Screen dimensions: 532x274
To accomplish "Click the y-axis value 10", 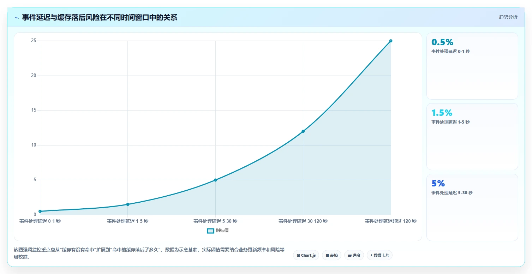I will [34, 145].
